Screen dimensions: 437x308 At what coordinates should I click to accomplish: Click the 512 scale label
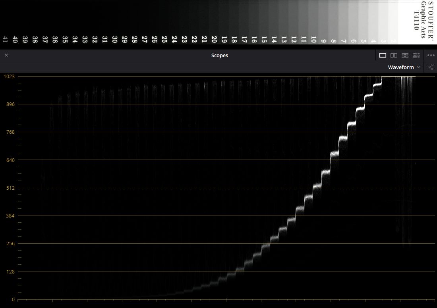pos(10,188)
